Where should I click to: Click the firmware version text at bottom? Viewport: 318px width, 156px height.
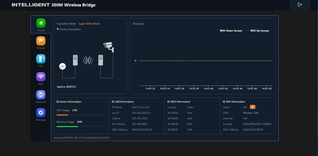[82, 138]
